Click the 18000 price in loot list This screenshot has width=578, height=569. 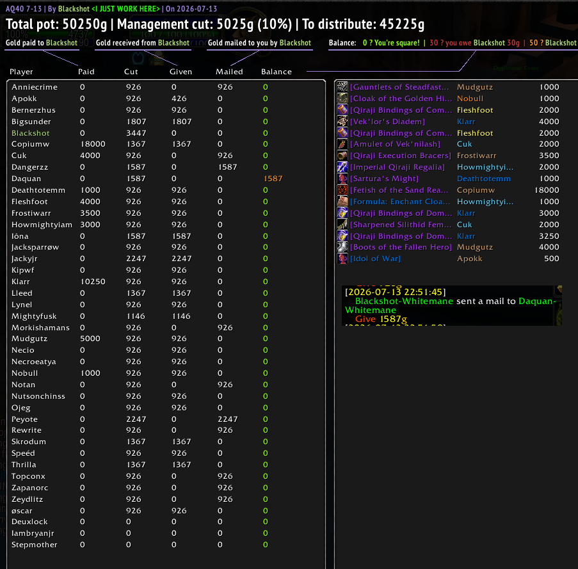point(547,190)
